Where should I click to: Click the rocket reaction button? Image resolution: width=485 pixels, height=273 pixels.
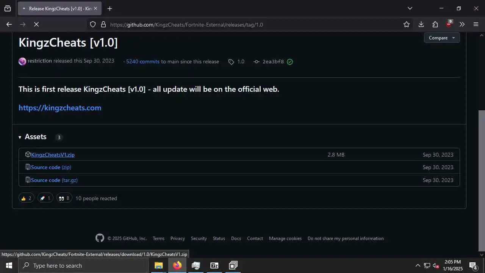click(45, 198)
